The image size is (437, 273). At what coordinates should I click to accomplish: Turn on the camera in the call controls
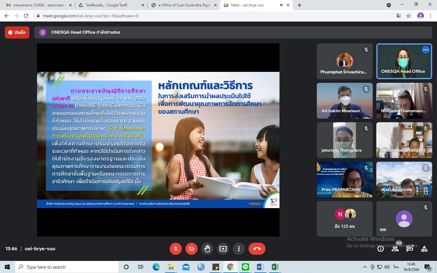191,249
